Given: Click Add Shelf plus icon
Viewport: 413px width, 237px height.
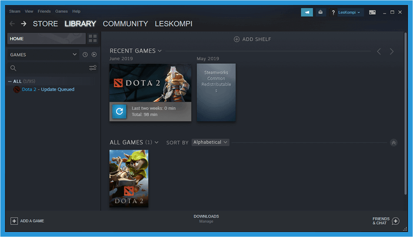Looking at the screenshot, I should (x=236, y=39).
